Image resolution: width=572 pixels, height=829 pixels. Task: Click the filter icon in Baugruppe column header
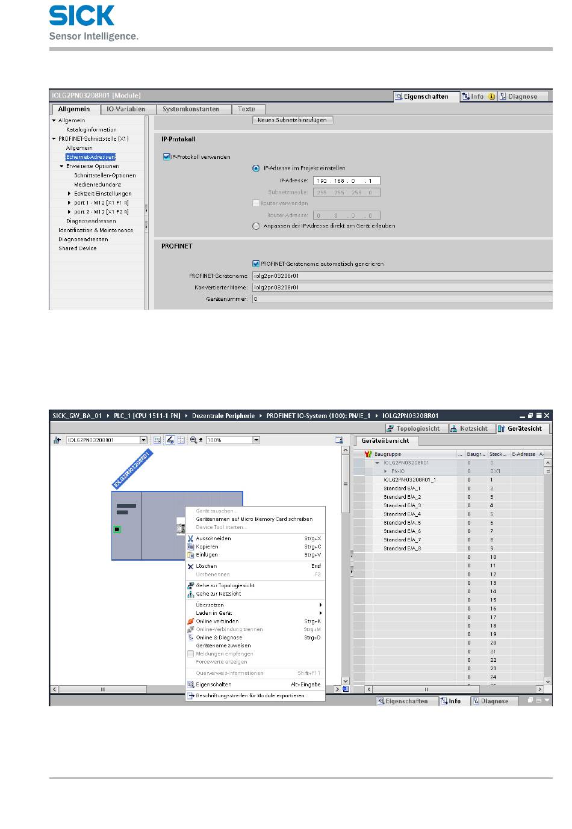pyautogui.click(x=368, y=454)
